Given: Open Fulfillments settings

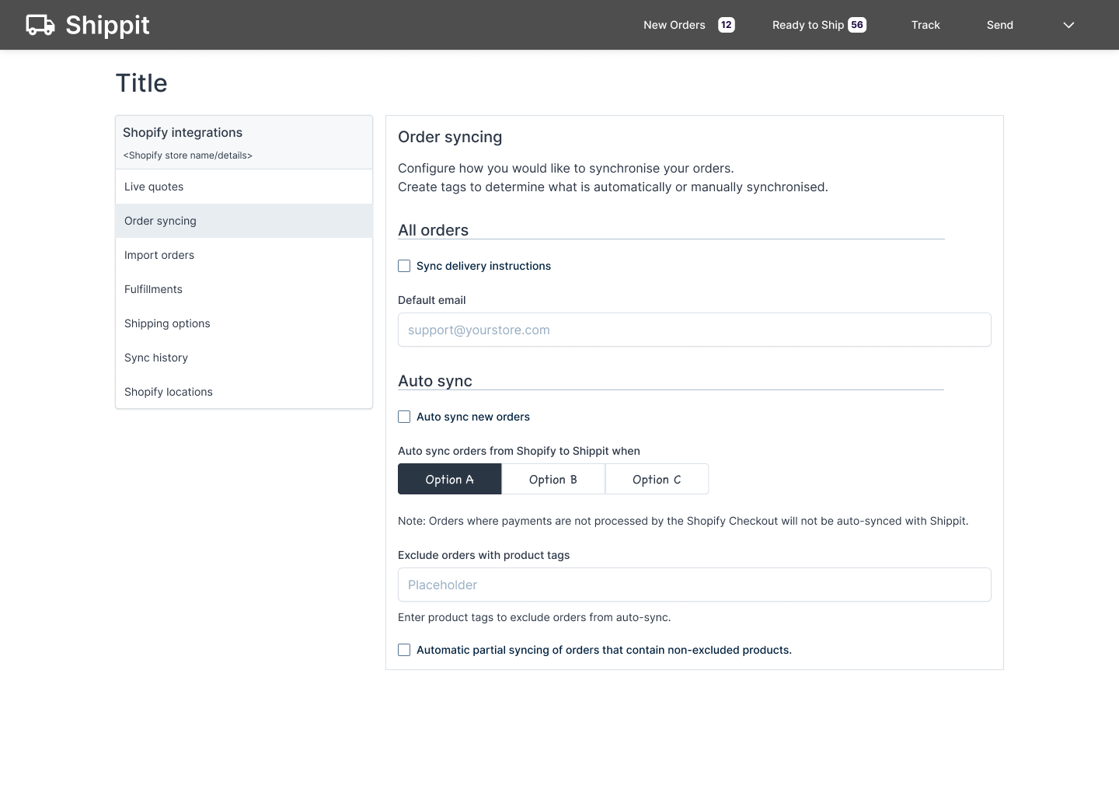Looking at the screenshot, I should [244, 289].
